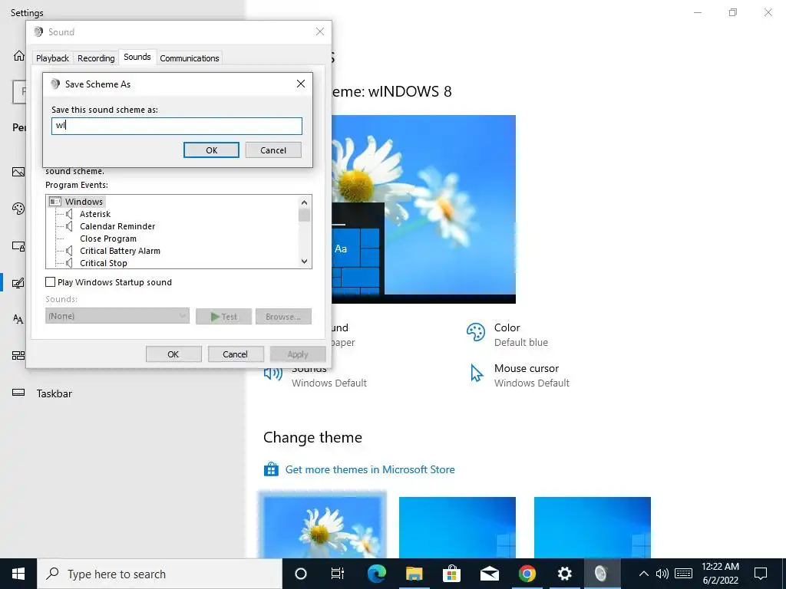
Task: Select the Themes sidebar icon
Action: (18, 283)
